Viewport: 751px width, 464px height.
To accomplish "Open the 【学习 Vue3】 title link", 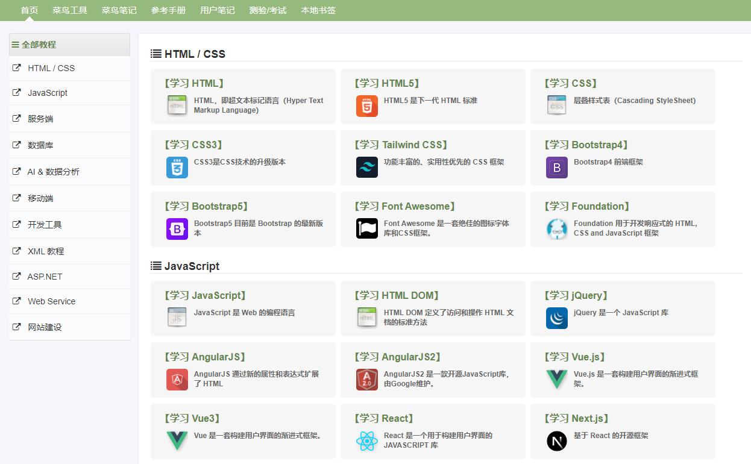I will click(x=192, y=418).
